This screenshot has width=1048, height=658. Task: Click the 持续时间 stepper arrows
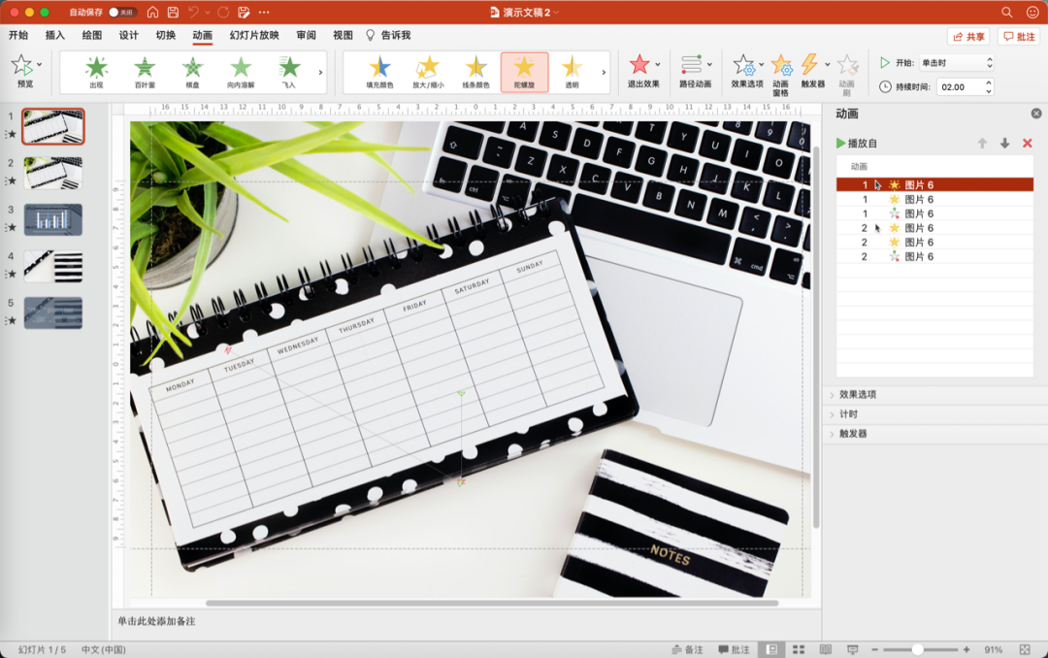pos(989,87)
